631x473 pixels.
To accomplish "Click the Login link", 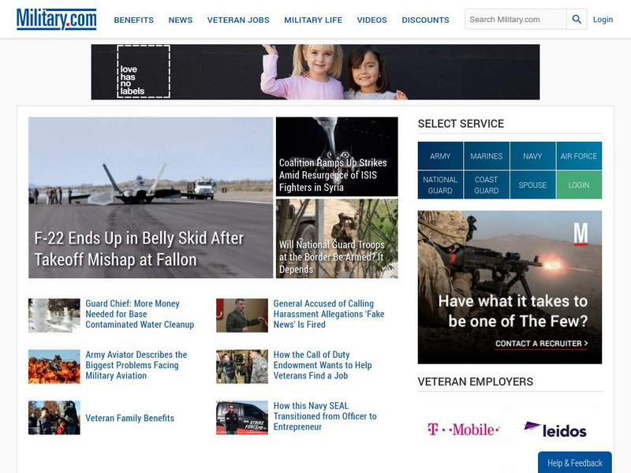I will pyautogui.click(x=603, y=20).
